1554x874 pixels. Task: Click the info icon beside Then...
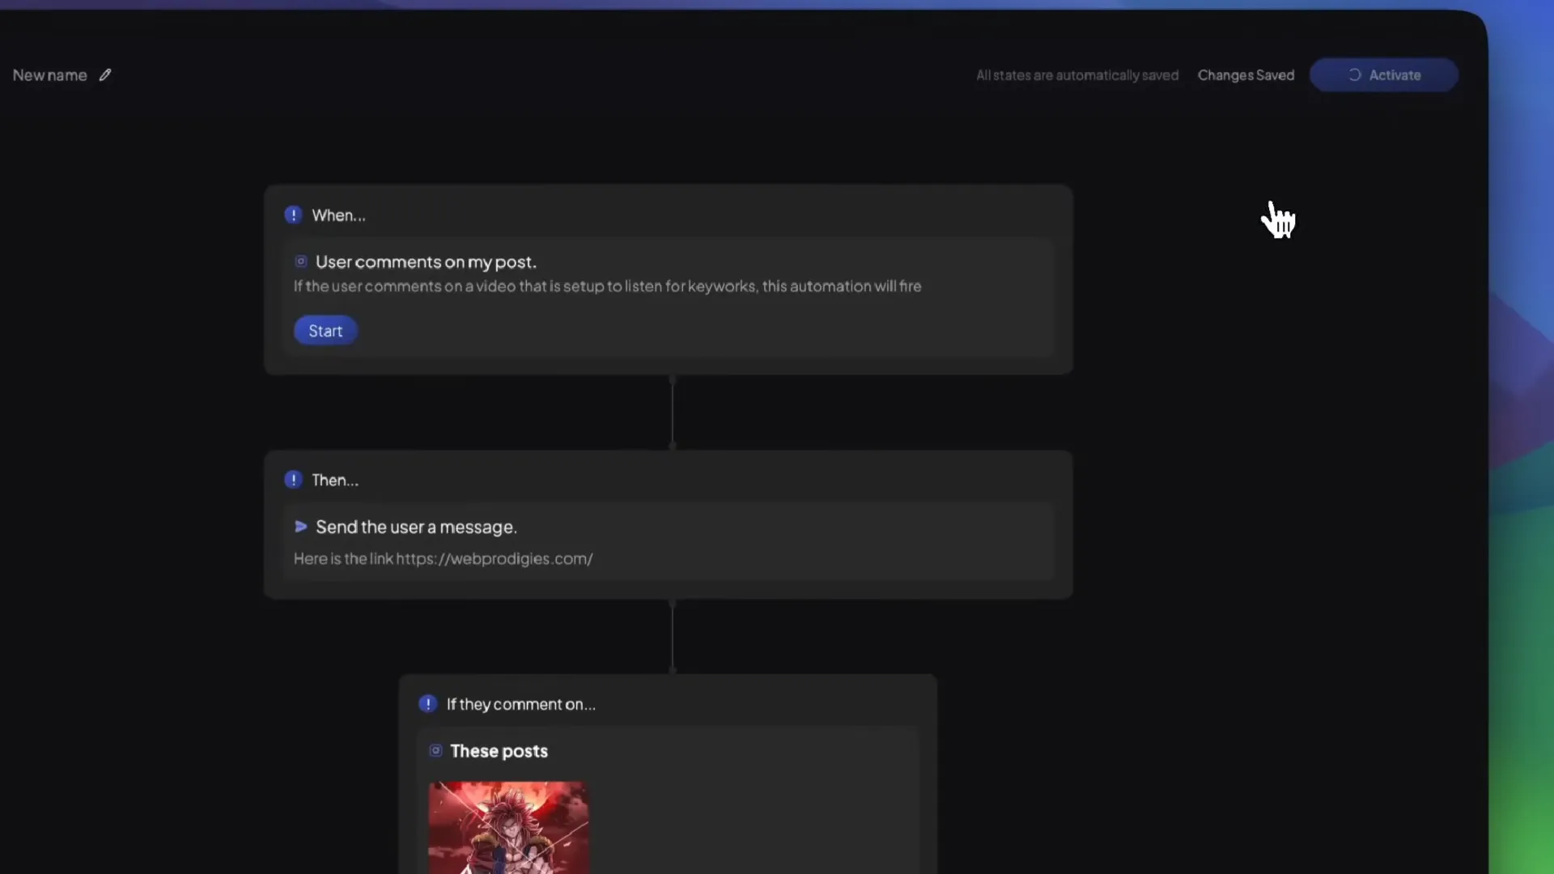[293, 480]
